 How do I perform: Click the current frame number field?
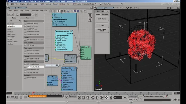118,98
